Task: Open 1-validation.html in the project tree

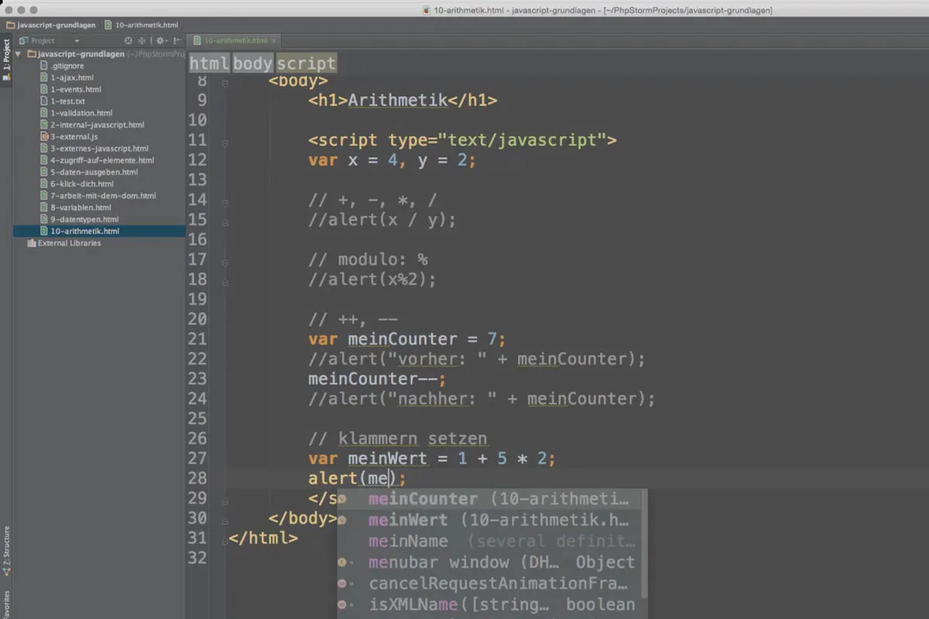Action: 81,113
